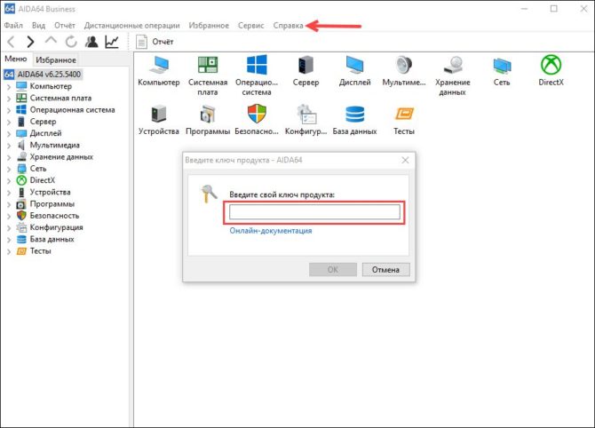Select Безопасность in the tree
Viewport: 595px width, 428px height.
click(x=54, y=216)
